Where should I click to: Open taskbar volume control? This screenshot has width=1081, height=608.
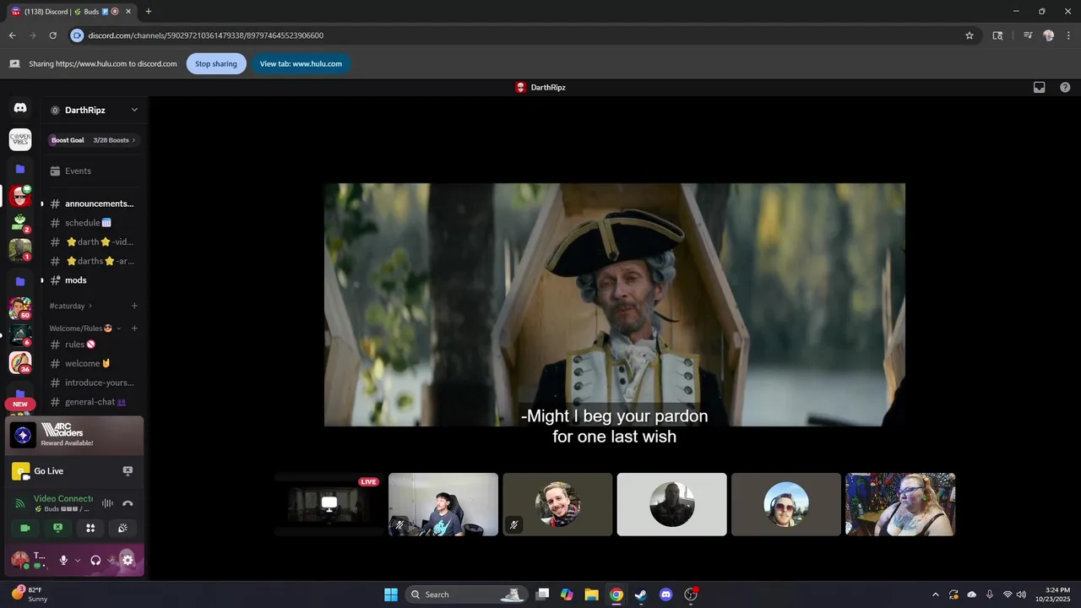[x=1022, y=594]
